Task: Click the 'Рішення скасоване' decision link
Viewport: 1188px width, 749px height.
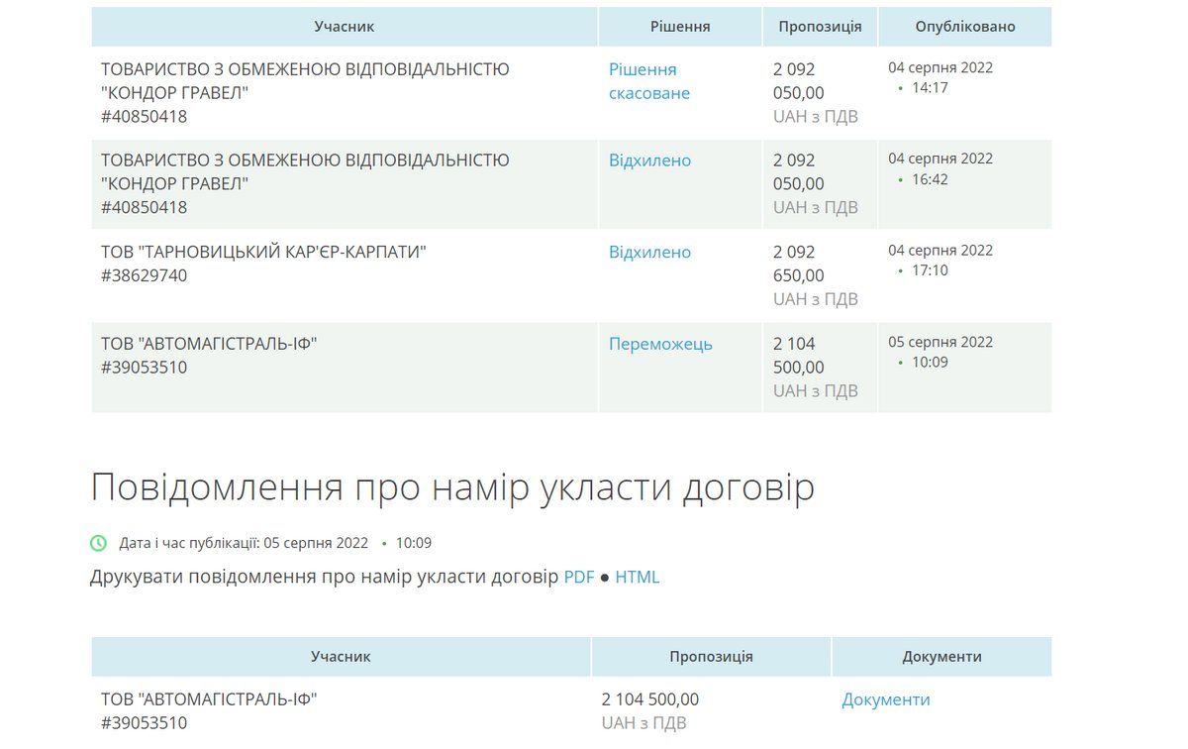Action: (x=645, y=81)
